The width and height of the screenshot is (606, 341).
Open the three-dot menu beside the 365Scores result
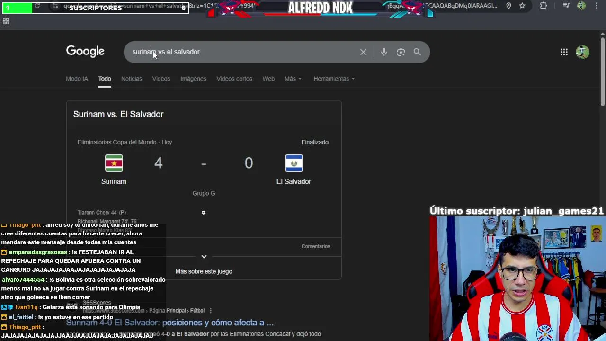point(211,311)
